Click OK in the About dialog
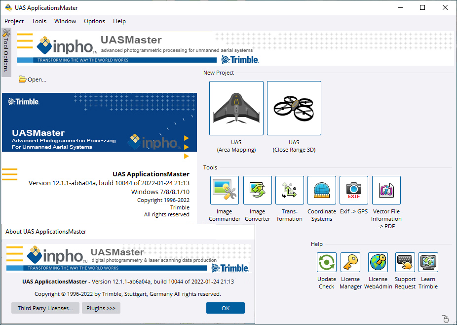457x325 pixels. (x=226, y=308)
